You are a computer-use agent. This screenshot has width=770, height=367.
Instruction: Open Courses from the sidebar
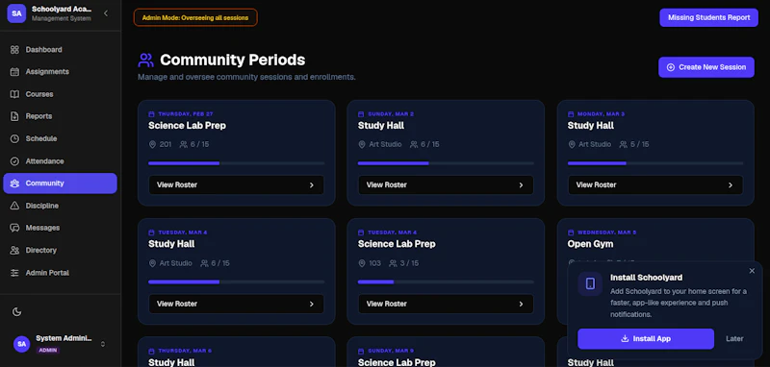pyautogui.click(x=60, y=94)
